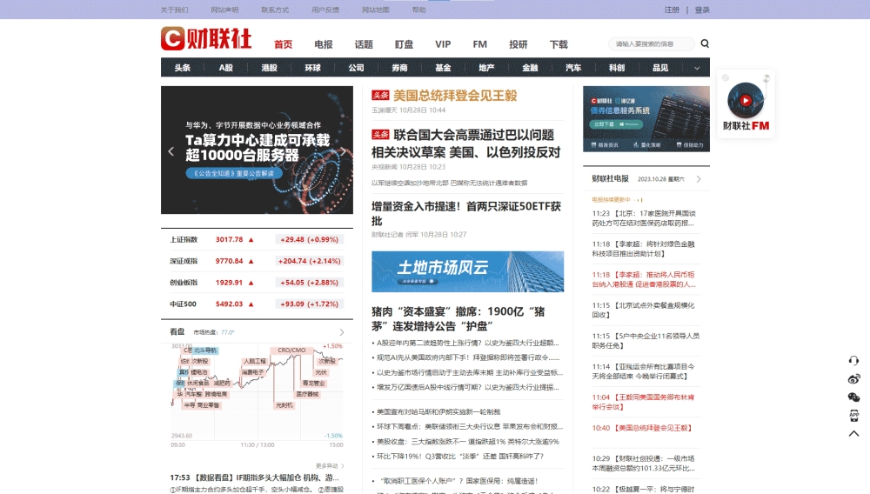Open A股 category
This screenshot has width=870, height=494.
(x=226, y=68)
